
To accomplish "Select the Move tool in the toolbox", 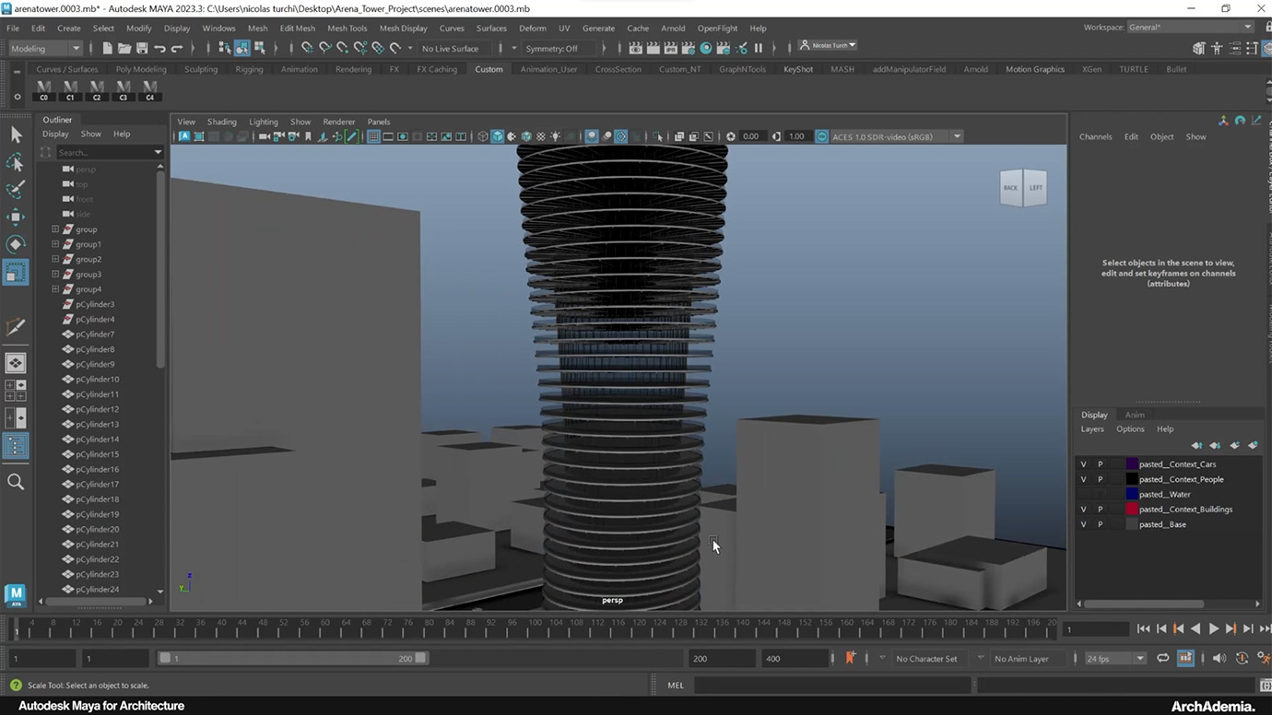I will point(16,217).
